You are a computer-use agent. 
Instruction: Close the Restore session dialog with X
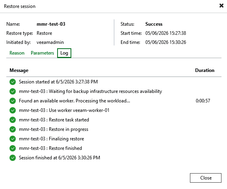[x=221, y=6]
